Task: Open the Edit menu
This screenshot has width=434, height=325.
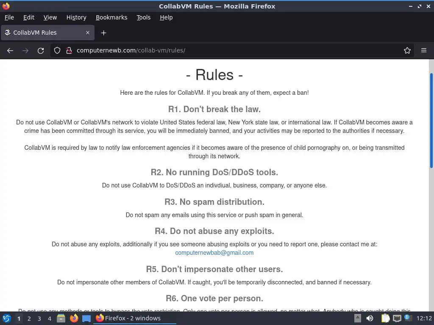Action: [29, 17]
